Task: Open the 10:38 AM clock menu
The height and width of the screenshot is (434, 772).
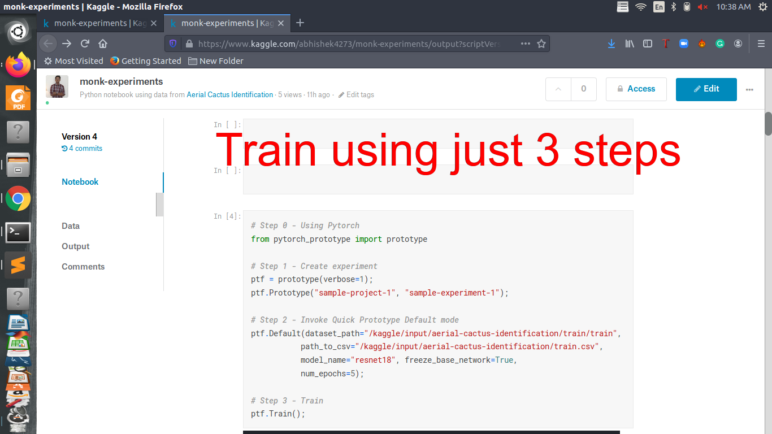Action: tap(733, 7)
